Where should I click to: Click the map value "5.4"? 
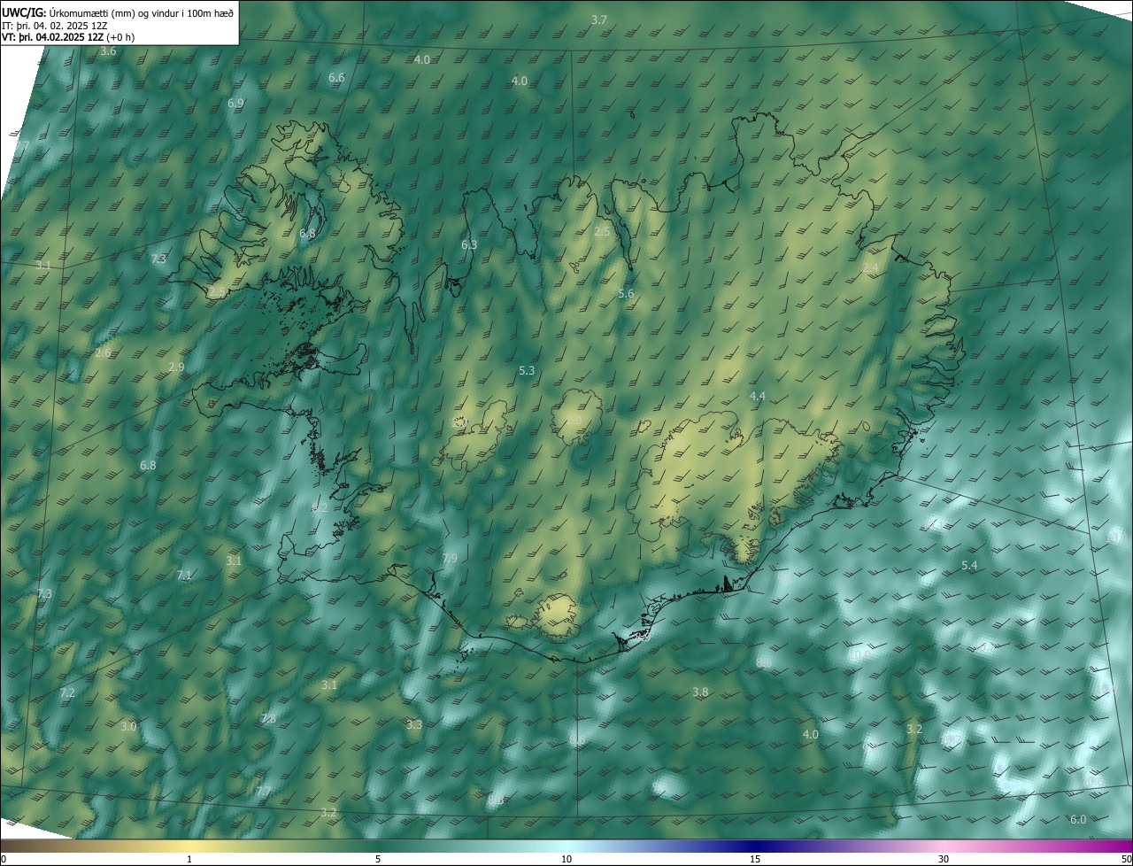(x=969, y=566)
